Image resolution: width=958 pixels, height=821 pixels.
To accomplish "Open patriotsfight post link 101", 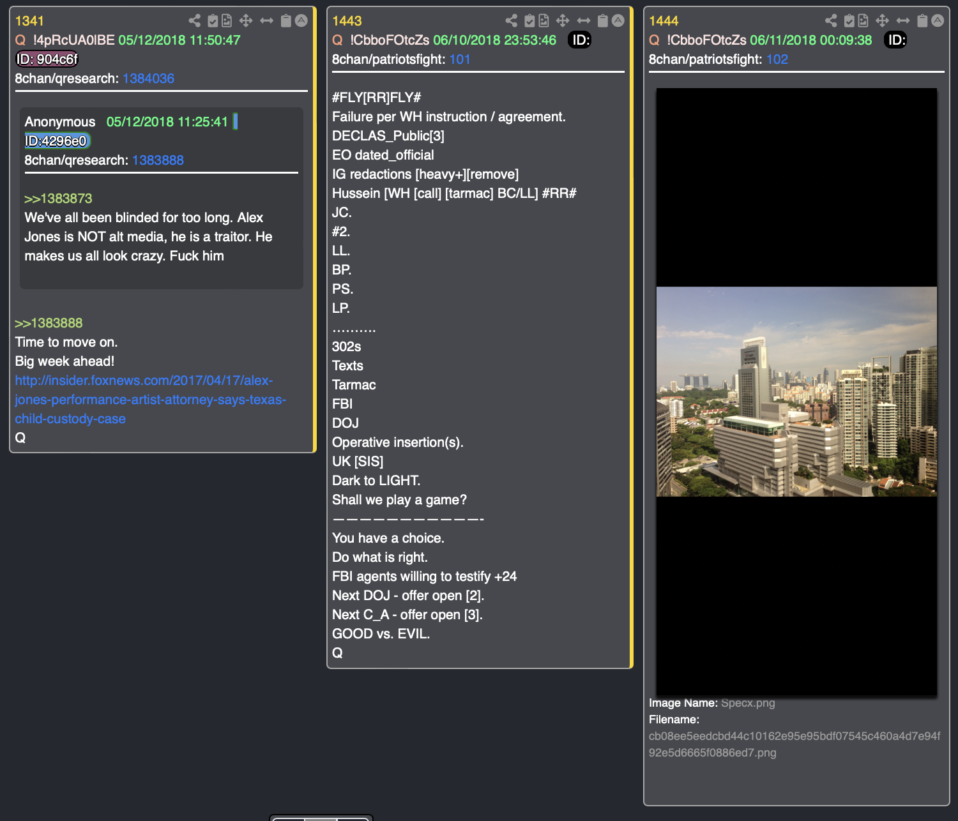I will pos(460,59).
